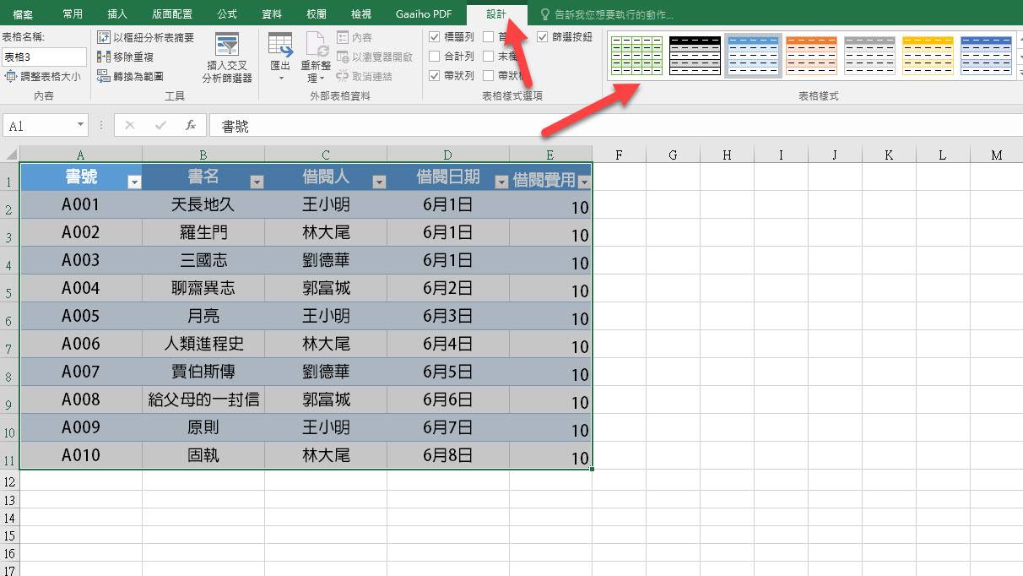This screenshot has width=1023, height=576.
Task: Click the 表格名稱 table name input field
Action: [44, 57]
